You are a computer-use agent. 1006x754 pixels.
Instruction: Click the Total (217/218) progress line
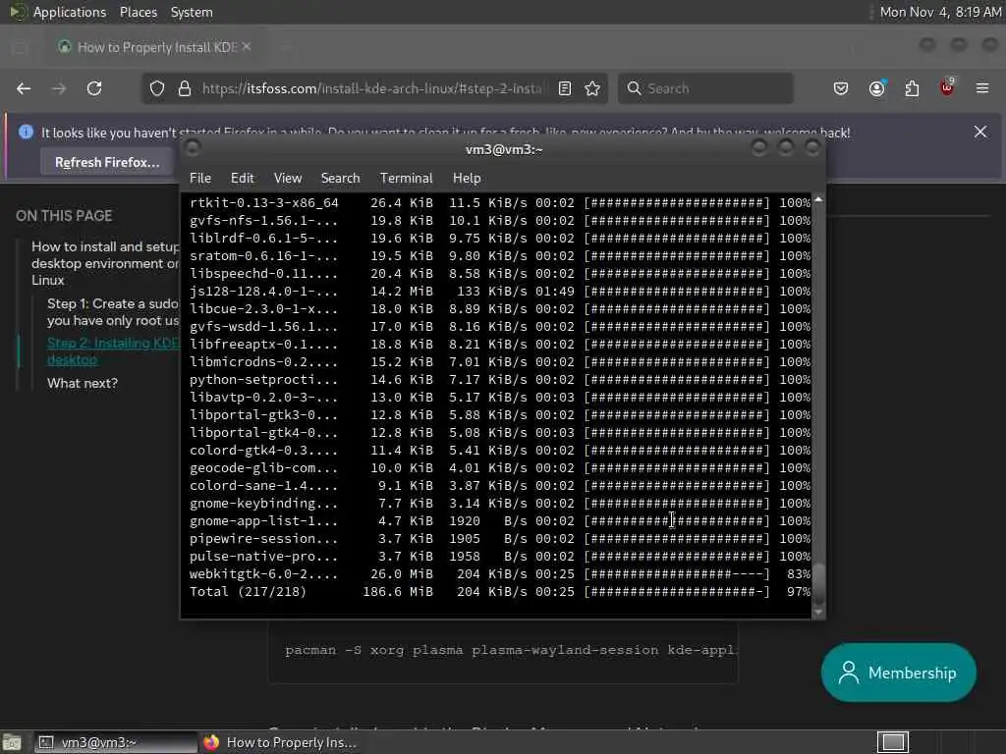coord(499,592)
